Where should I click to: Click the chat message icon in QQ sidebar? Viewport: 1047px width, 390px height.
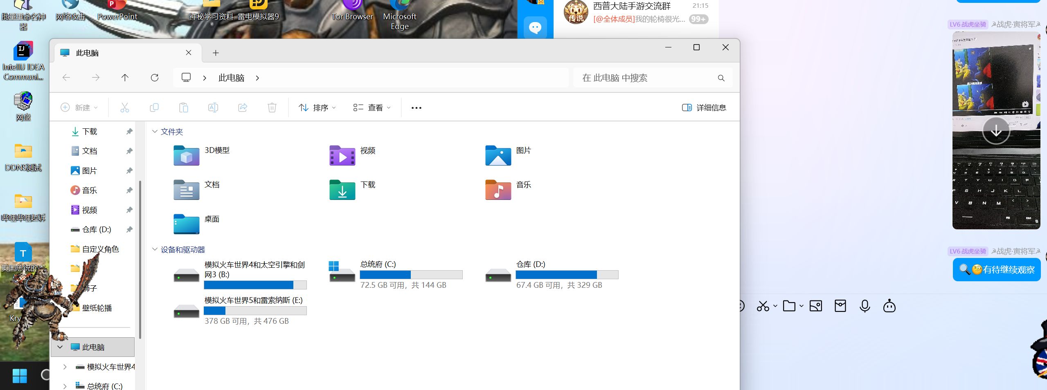(535, 27)
